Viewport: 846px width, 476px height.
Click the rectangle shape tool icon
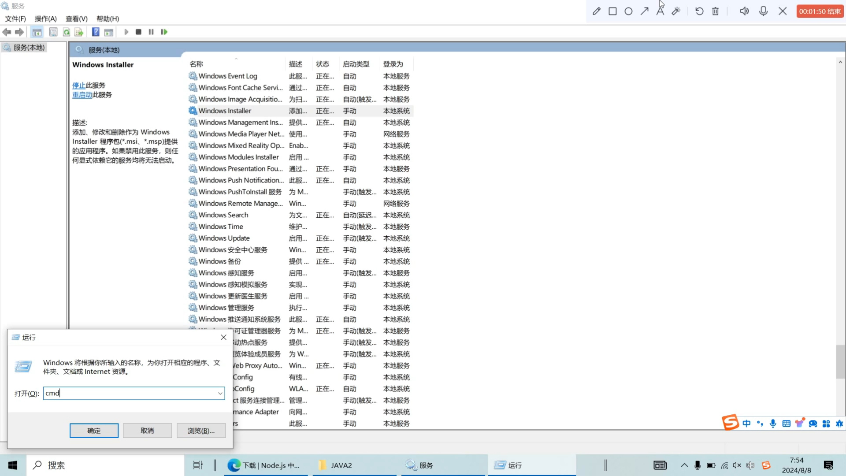pyautogui.click(x=612, y=11)
